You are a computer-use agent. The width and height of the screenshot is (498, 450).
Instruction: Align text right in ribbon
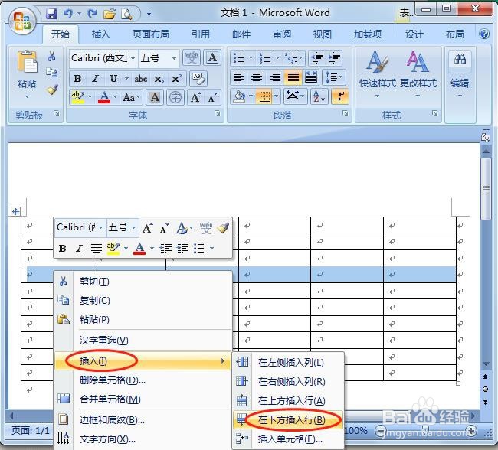tap(275, 77)
